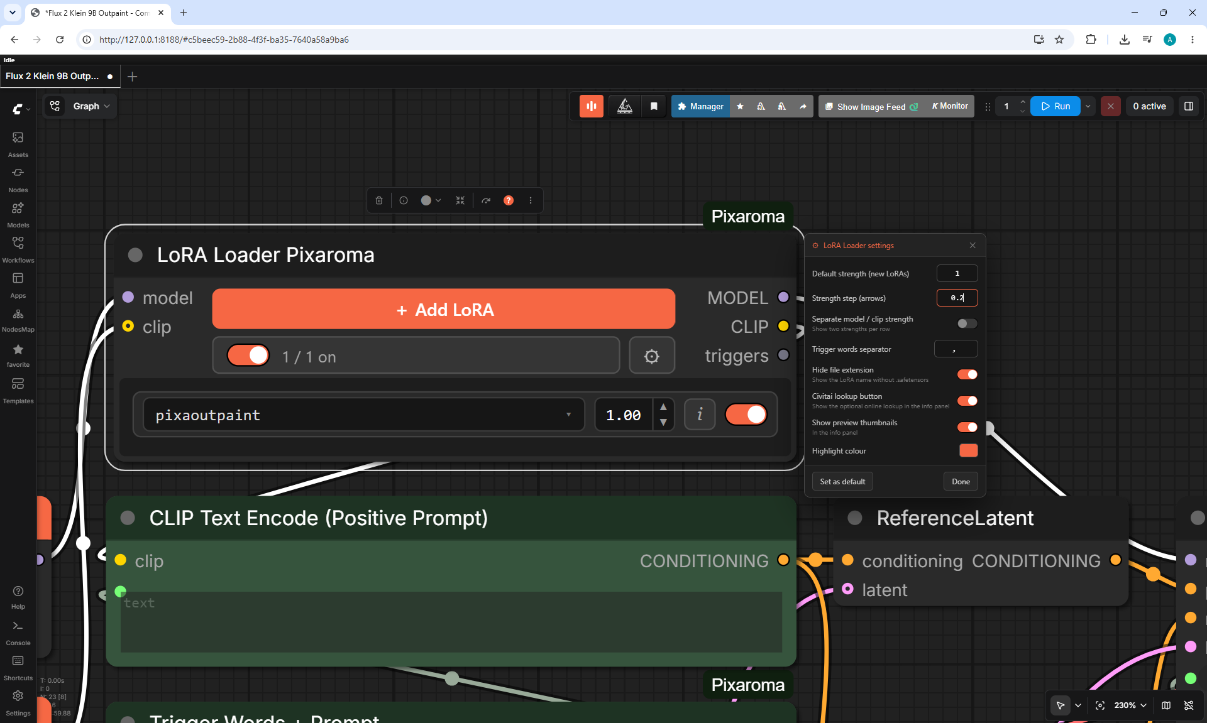
Task: Click the share arrow icon beside Manager
Action: coord(803,106)
